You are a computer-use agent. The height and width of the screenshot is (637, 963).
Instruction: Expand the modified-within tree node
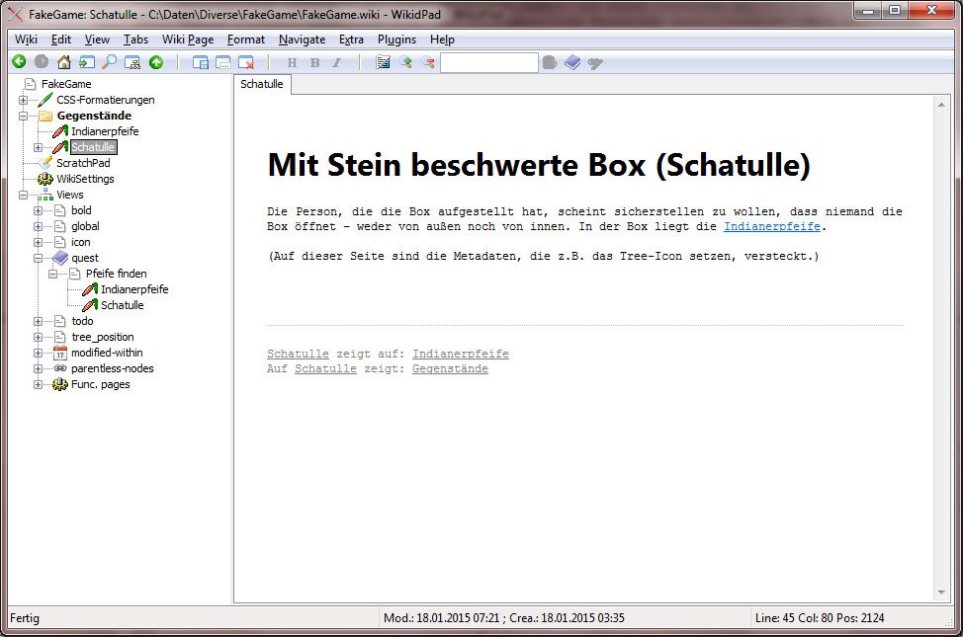38,353
